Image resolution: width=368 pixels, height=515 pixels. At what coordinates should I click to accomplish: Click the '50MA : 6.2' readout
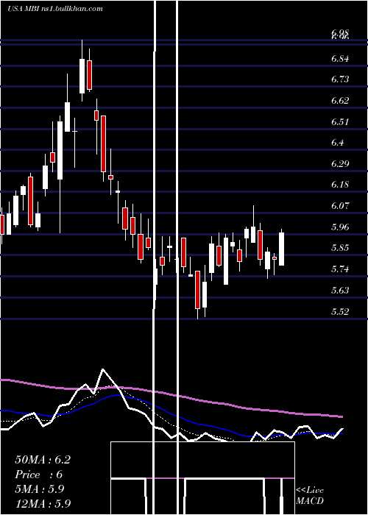click(x=43, y=460)
